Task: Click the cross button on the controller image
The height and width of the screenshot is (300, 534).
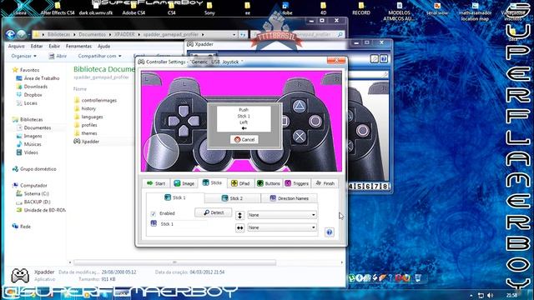Action: pos(300,137)
